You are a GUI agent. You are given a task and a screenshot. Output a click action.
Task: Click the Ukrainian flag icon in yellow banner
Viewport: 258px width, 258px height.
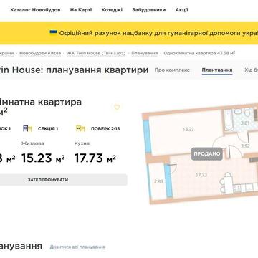53,32
